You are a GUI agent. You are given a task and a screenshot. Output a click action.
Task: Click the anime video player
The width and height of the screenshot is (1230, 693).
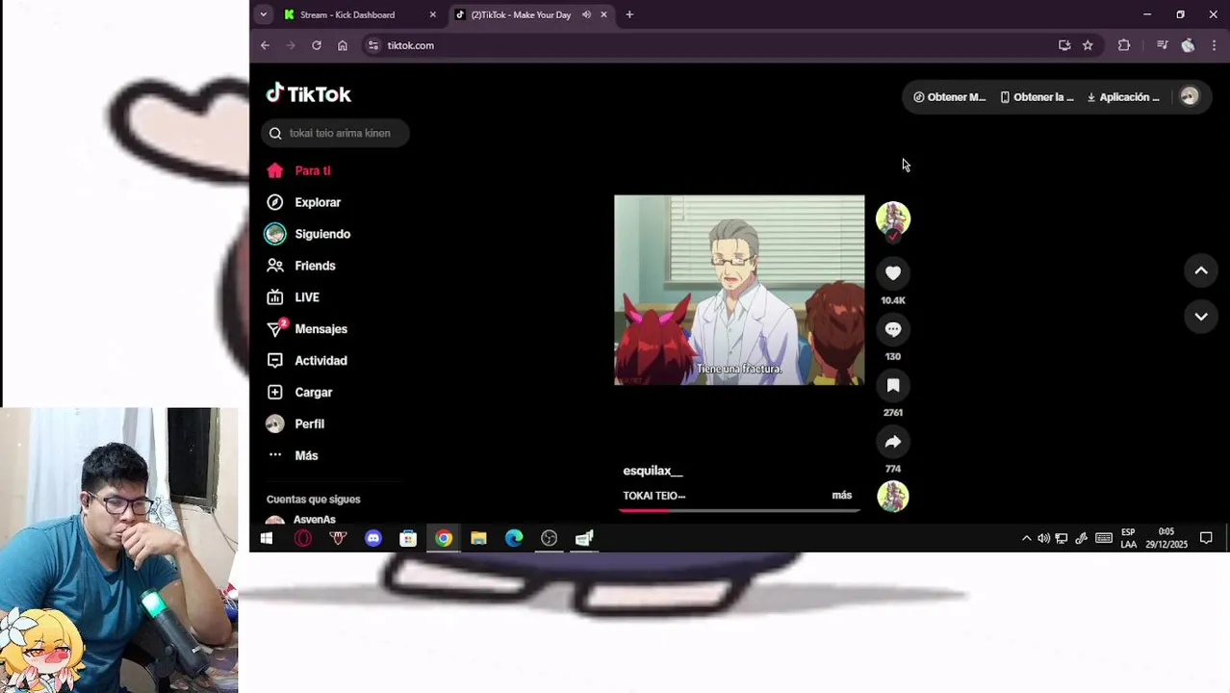click(739, 290)
